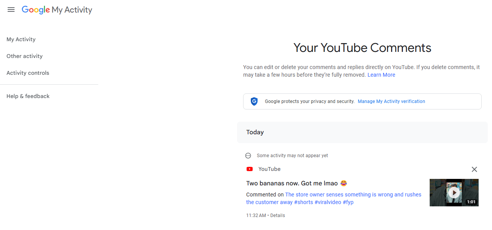Screen dimensions: 492x230
Task: Click the Learn More link
Action: tap(381, 75)
